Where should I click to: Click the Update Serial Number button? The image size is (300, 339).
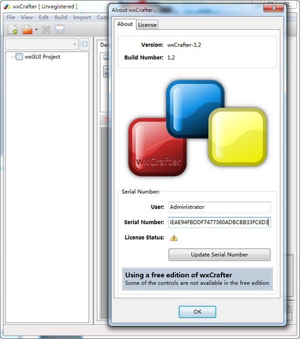click(219, 254)
